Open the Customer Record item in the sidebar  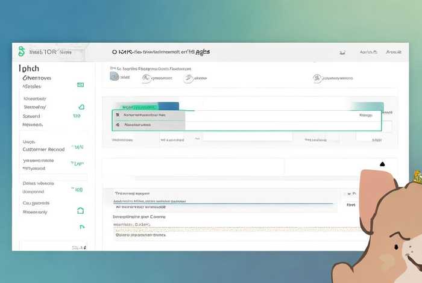click(x=43, y=148)
